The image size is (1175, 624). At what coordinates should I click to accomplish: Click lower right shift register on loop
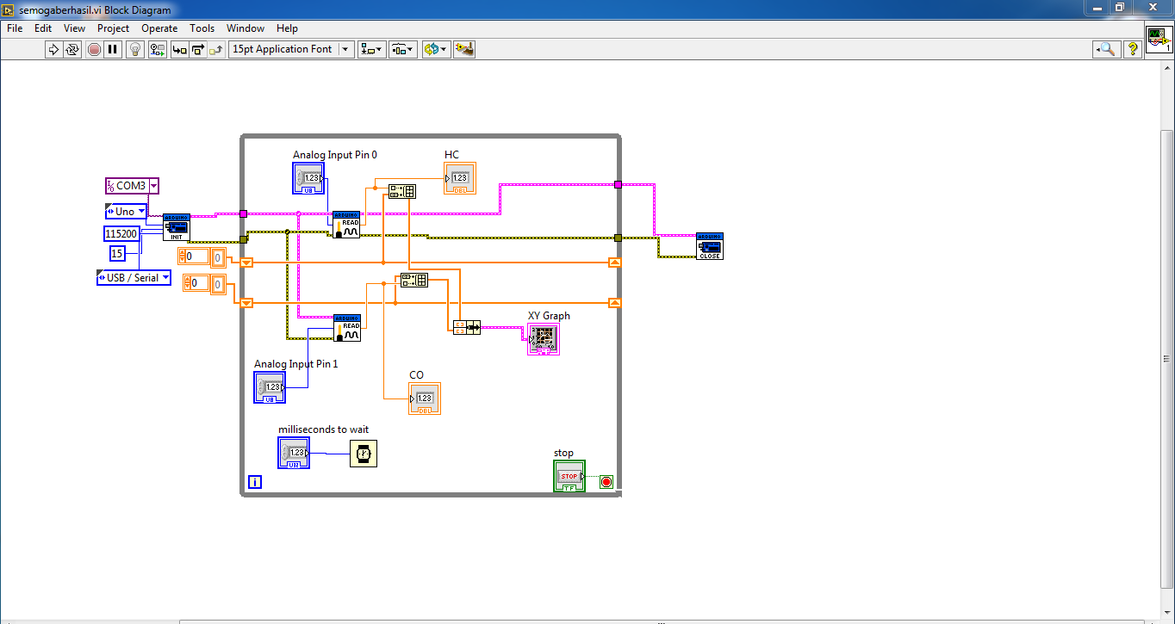[x=614, y=303]
